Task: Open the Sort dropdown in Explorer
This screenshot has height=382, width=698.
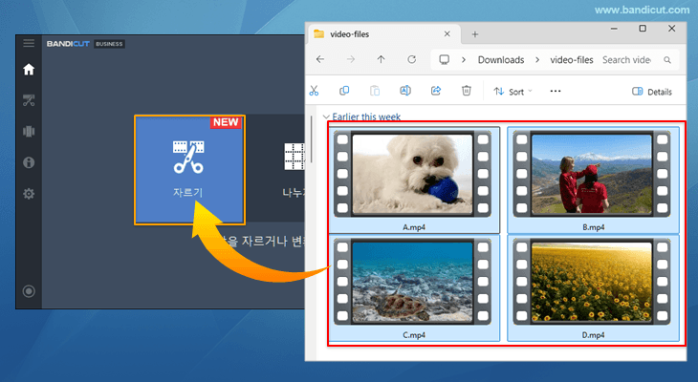Action: point(513,92)
